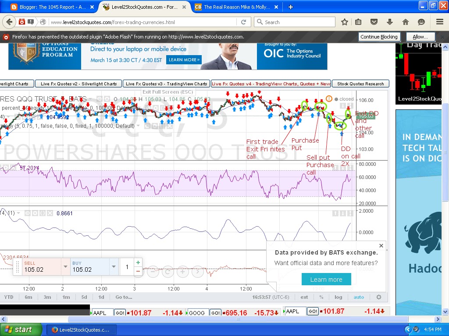Open Live Fx Quotes v2 - Silverlight Charts tab
This screenshot has width=449, height=336.
point(78,84)
